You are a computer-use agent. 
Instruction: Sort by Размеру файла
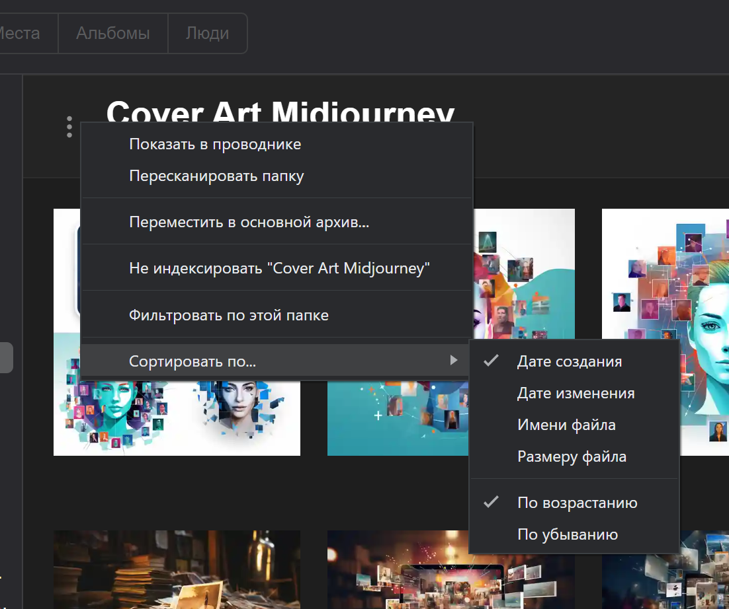tap(574, 457)
